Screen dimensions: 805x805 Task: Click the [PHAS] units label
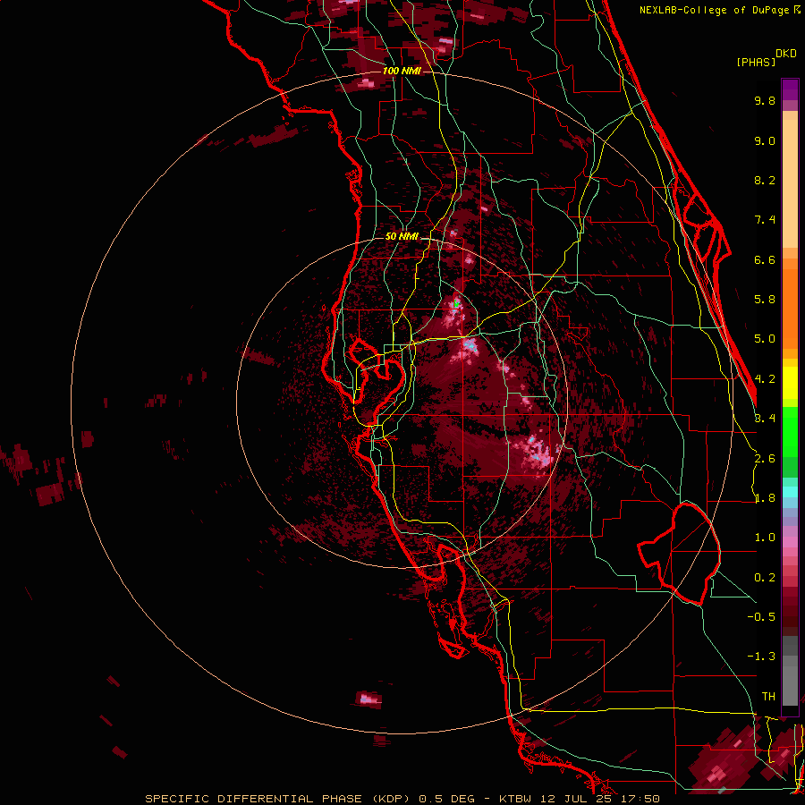756,62
